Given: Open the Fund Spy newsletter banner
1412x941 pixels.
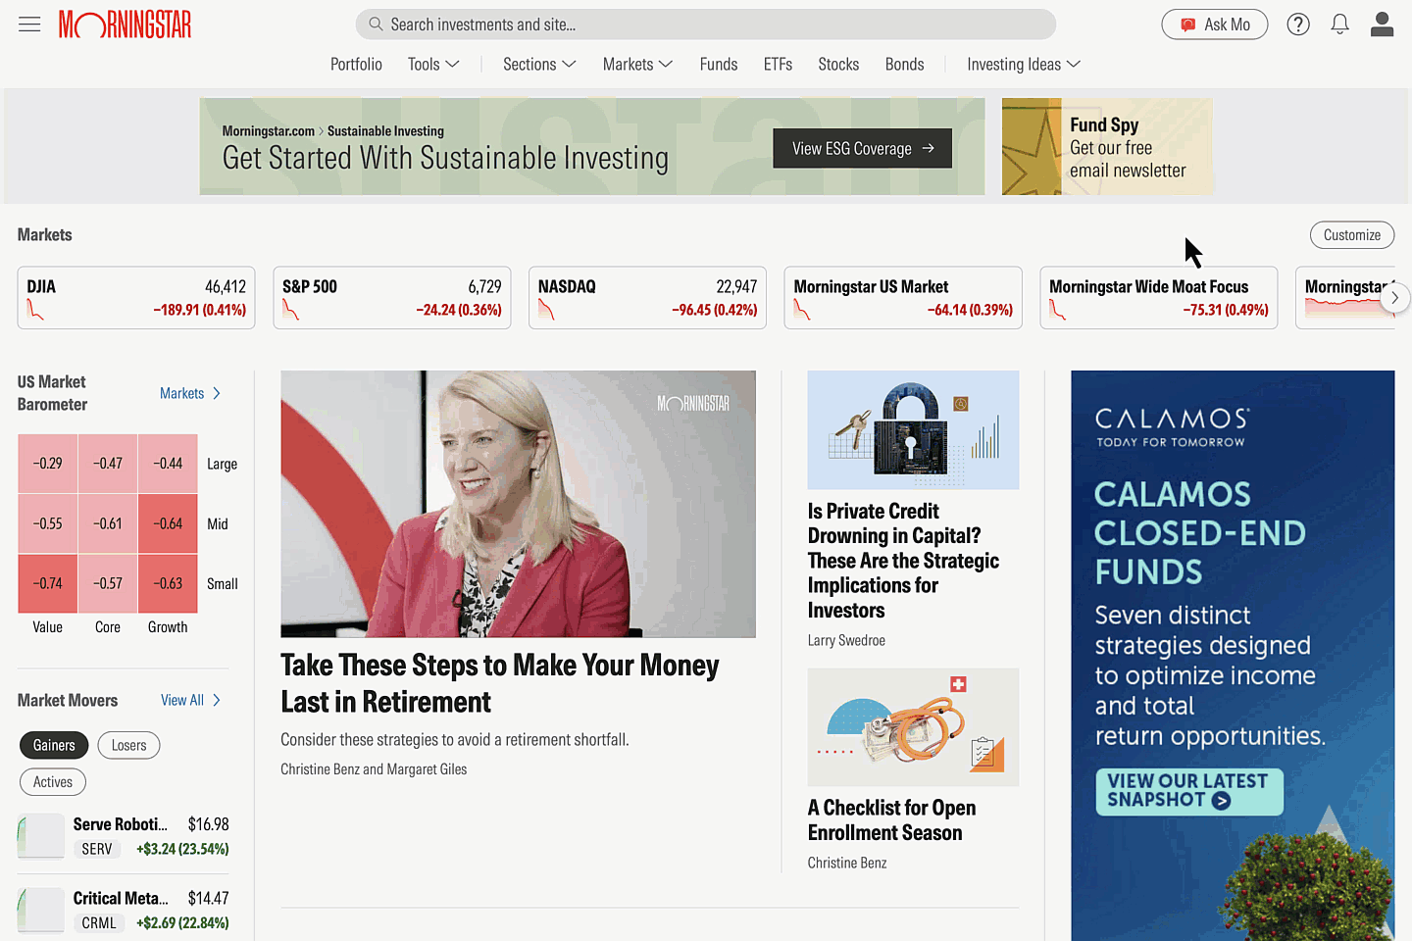Looking at the screenshot, I should pyautogui.click(x=1107, y=146).
